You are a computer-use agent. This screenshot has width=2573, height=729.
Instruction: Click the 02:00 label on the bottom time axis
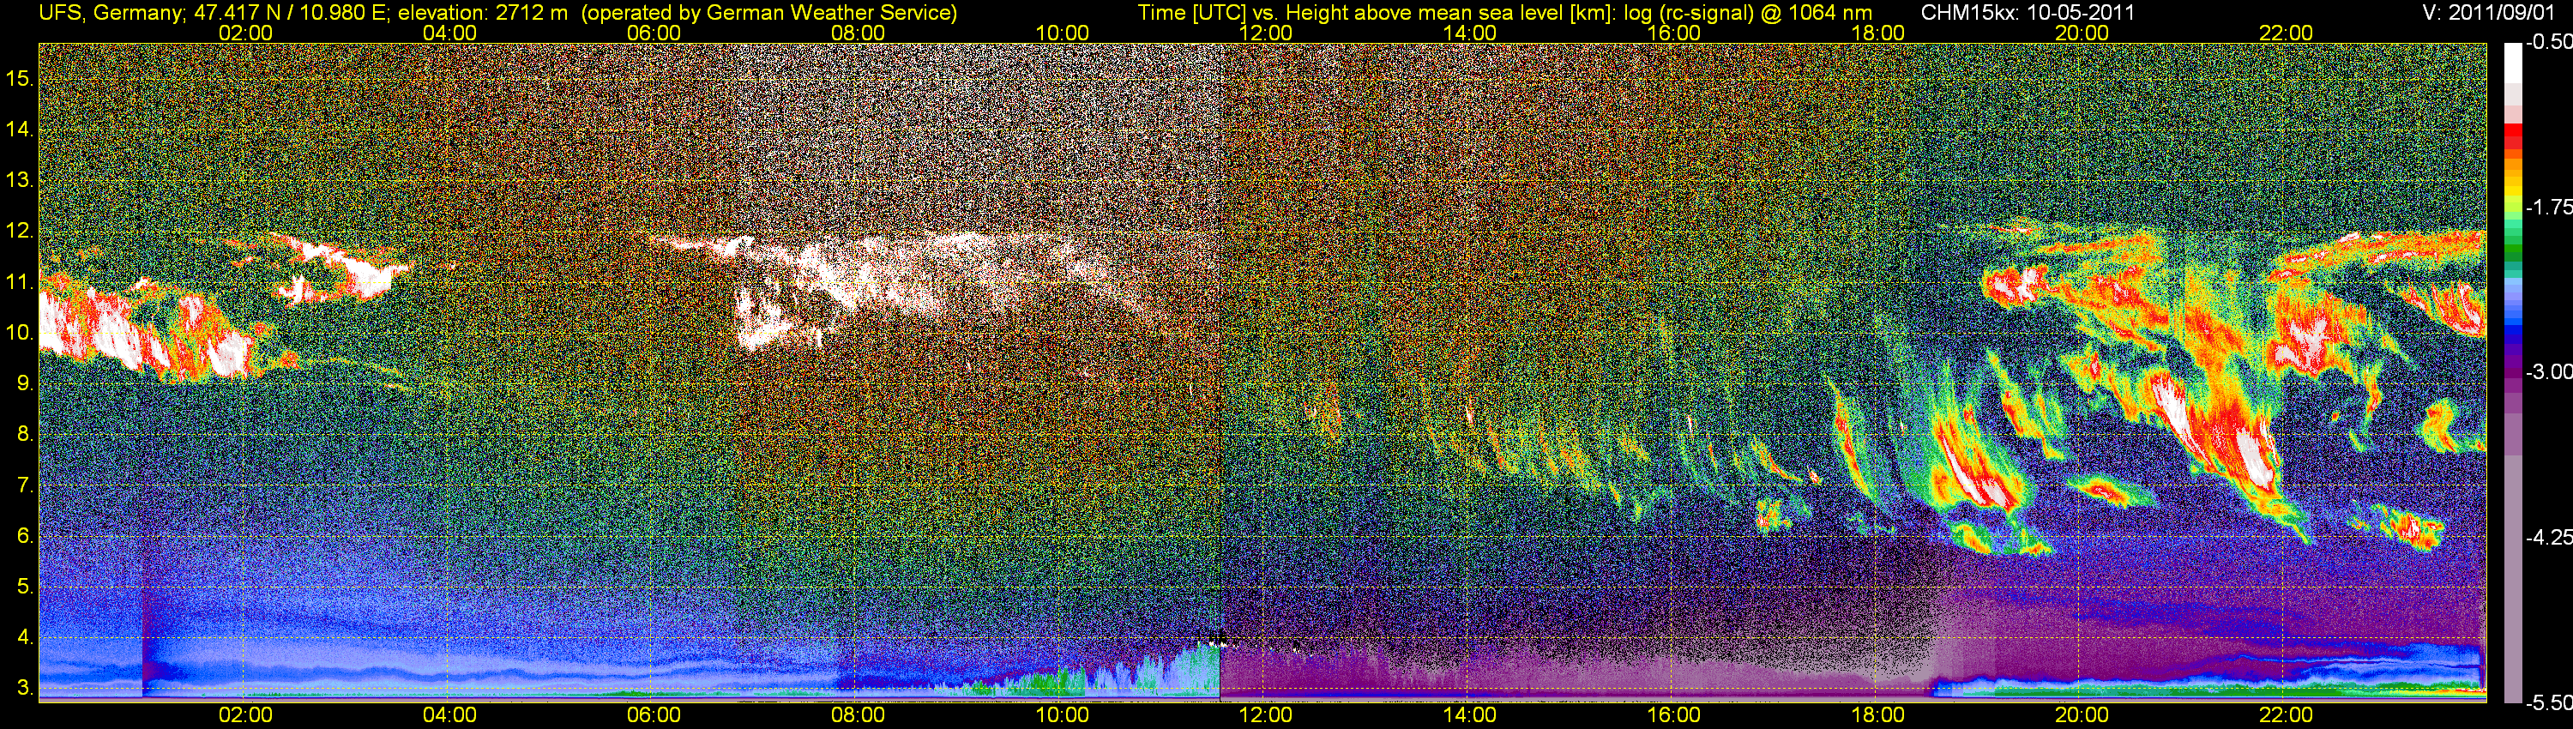[244, 715]
